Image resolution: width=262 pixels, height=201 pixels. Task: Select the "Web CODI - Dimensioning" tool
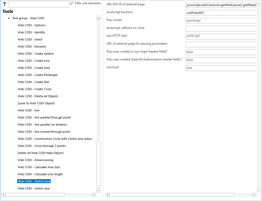pos(36,160)
